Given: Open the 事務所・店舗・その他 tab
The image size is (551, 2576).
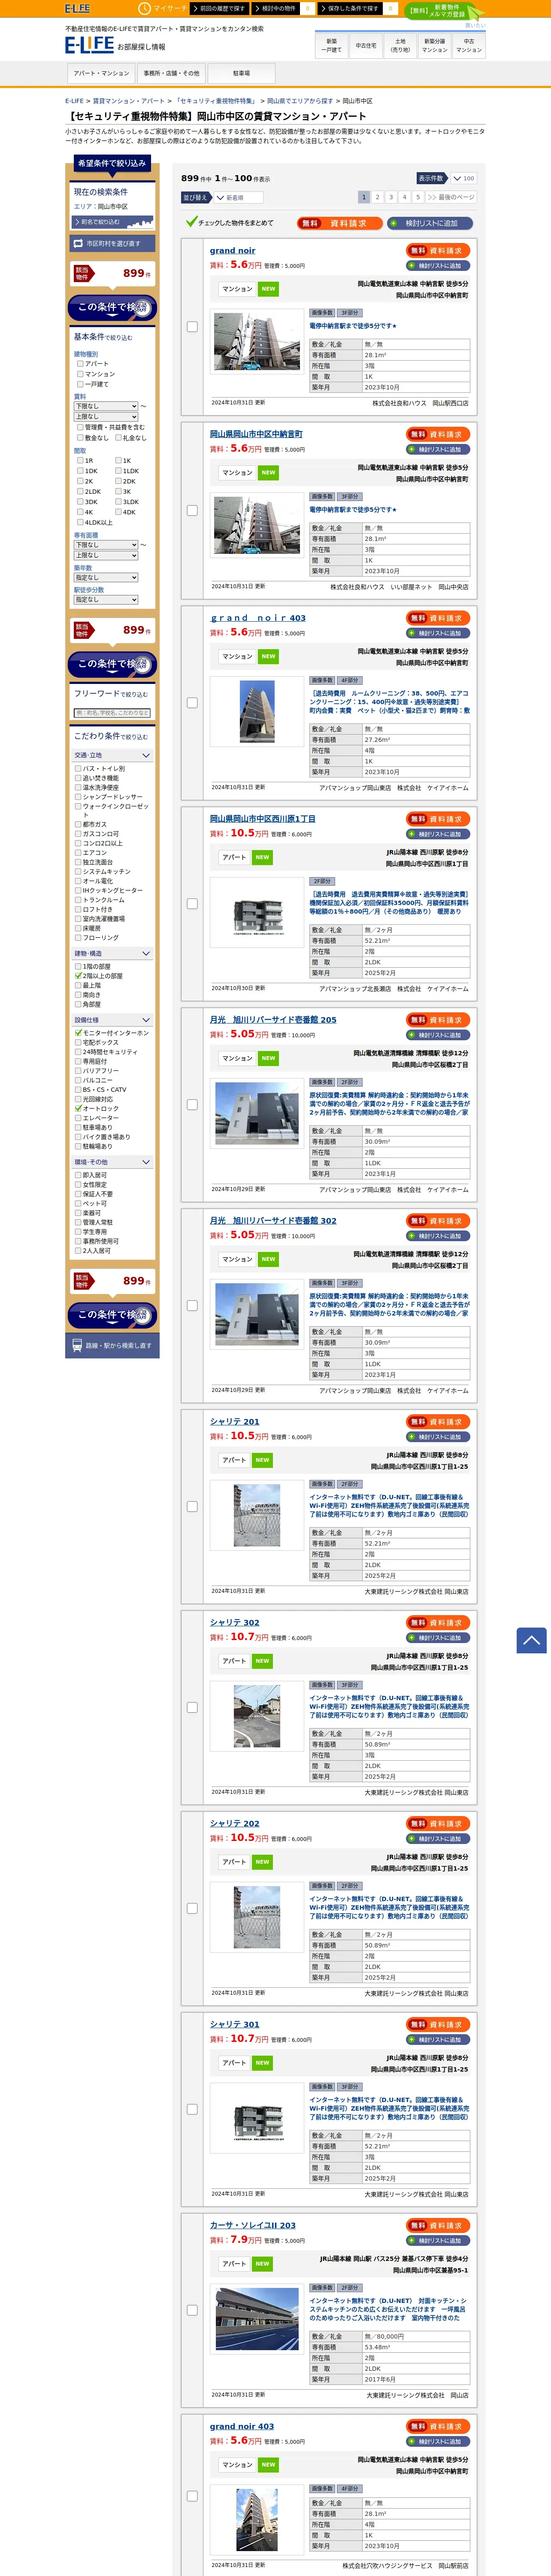Looking at the screenshot, I should pos(171,73).
